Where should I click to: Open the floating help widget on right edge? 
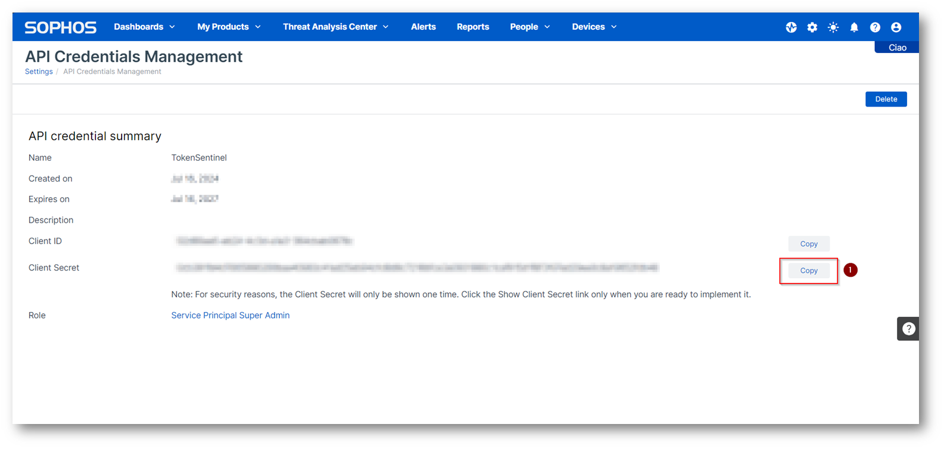[x=908, y=329]
